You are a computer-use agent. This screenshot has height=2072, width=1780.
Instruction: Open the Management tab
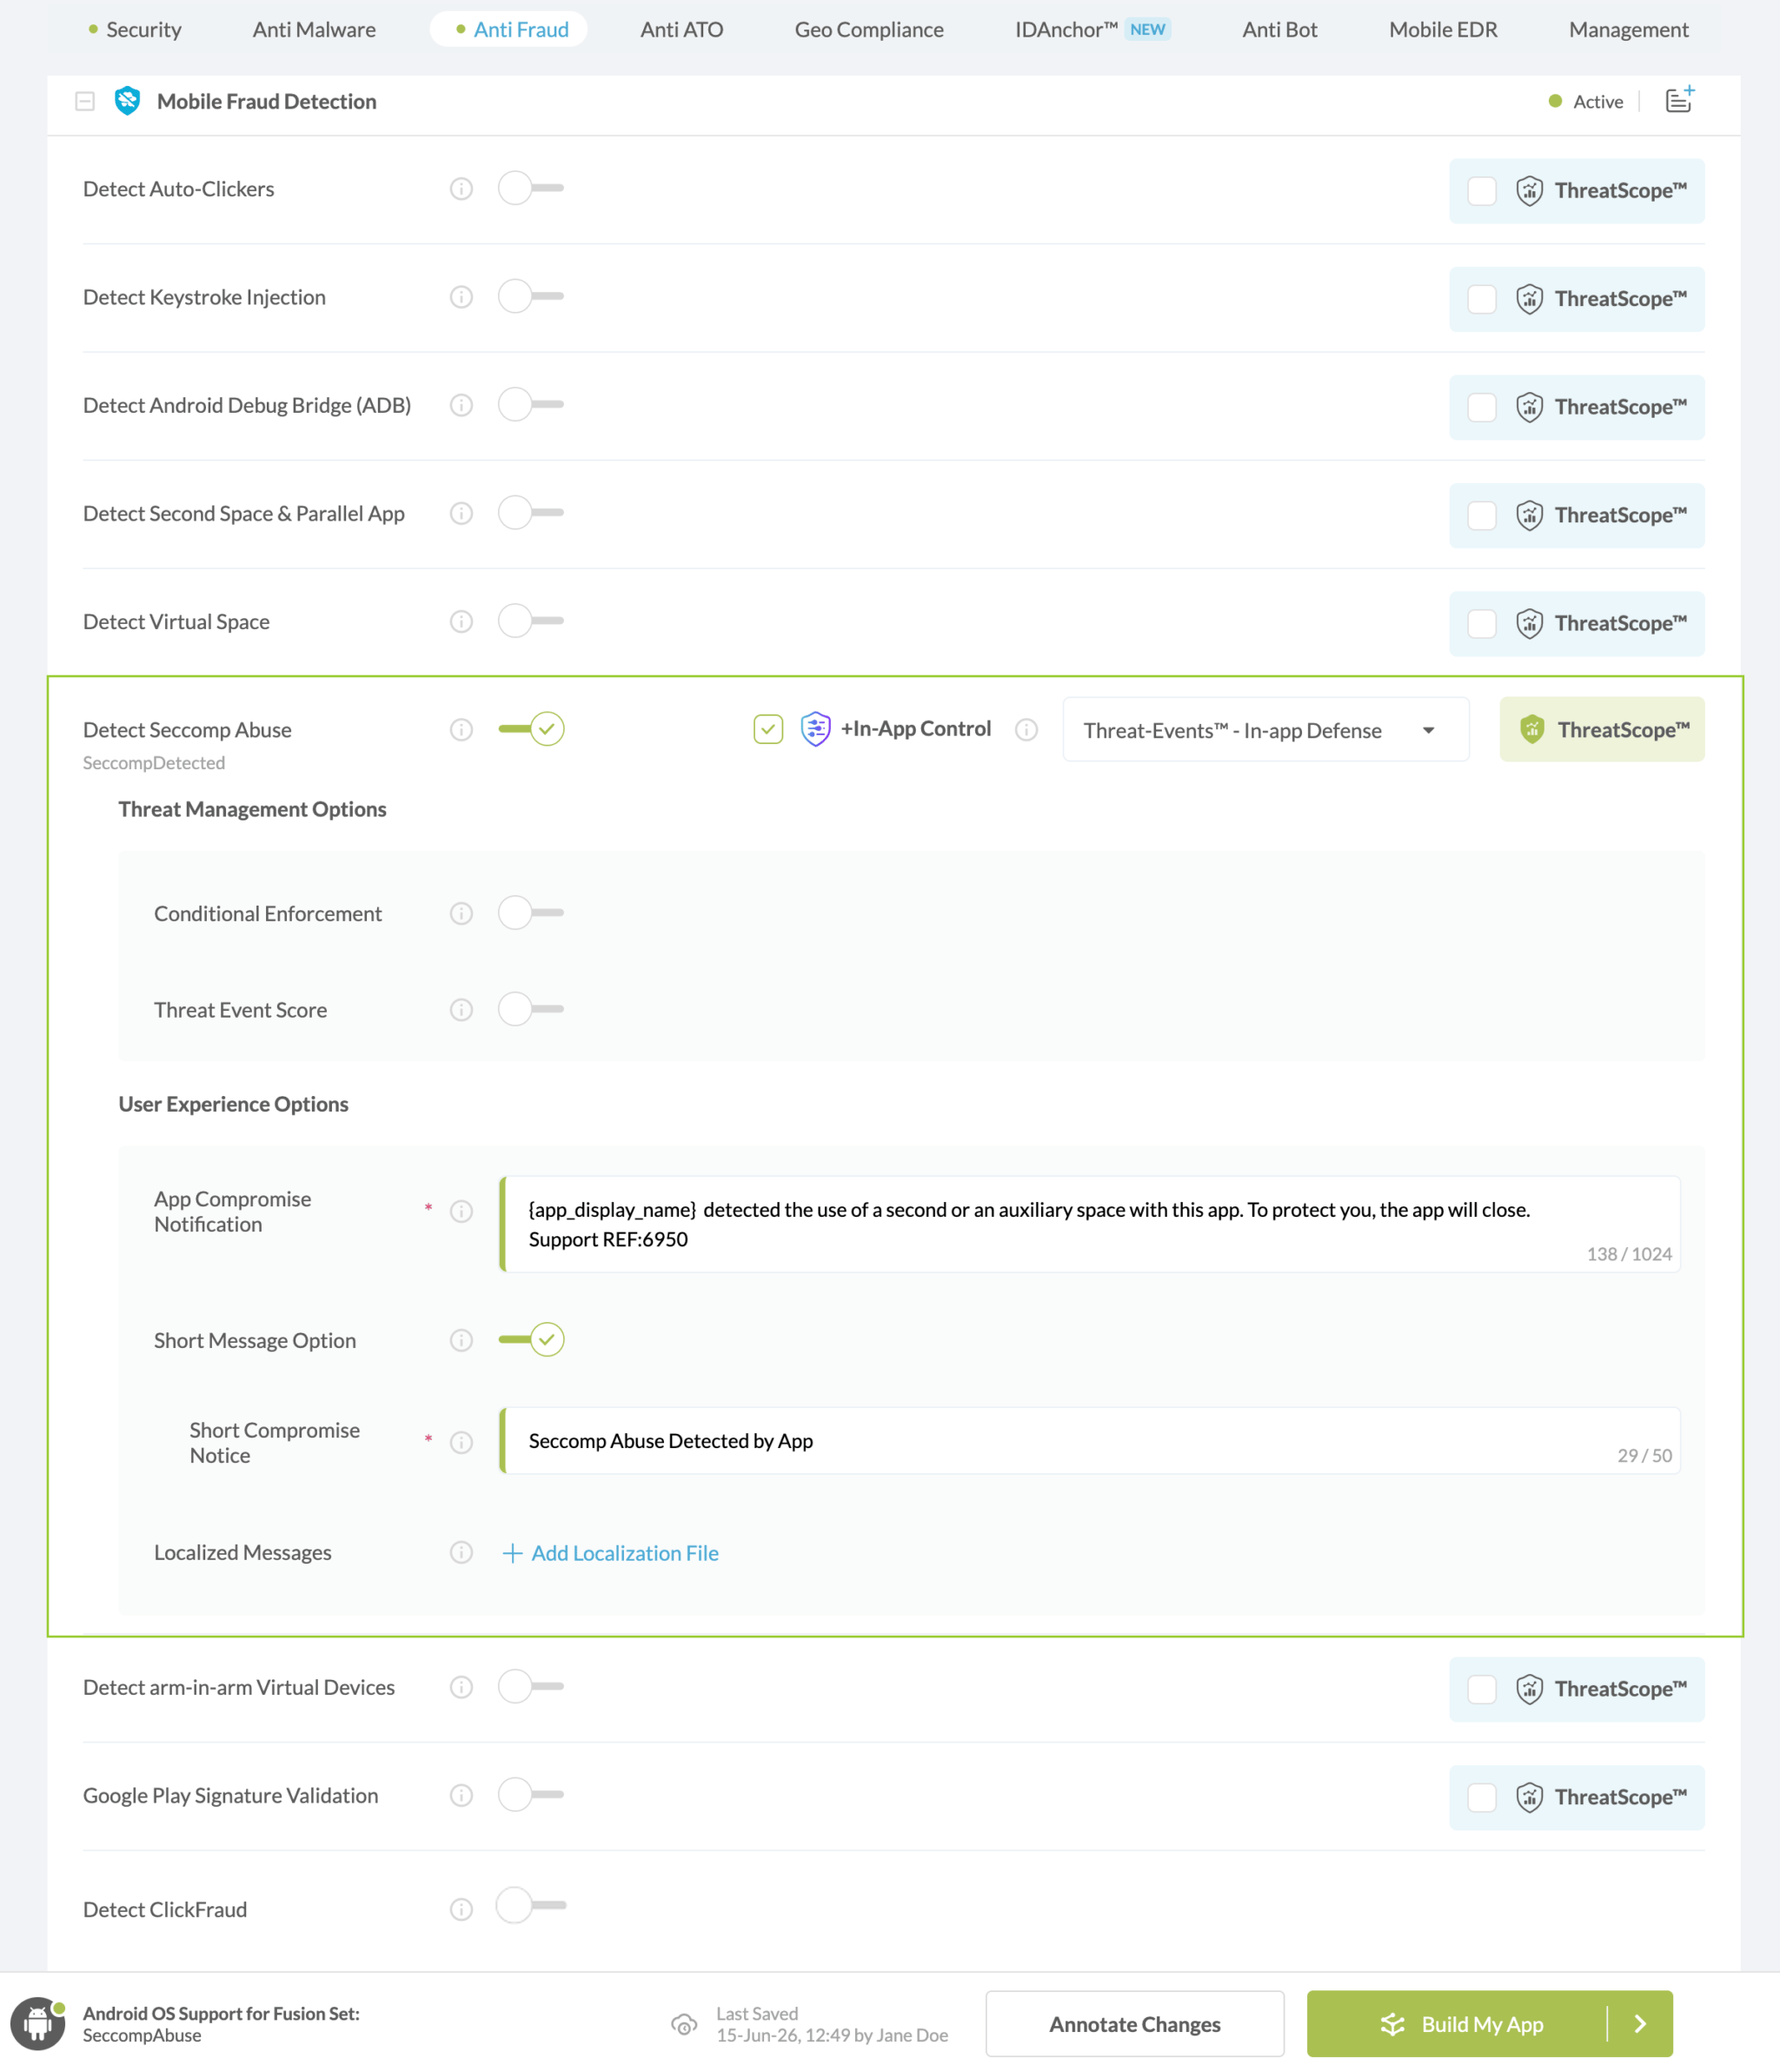(x=1628, y=30)
